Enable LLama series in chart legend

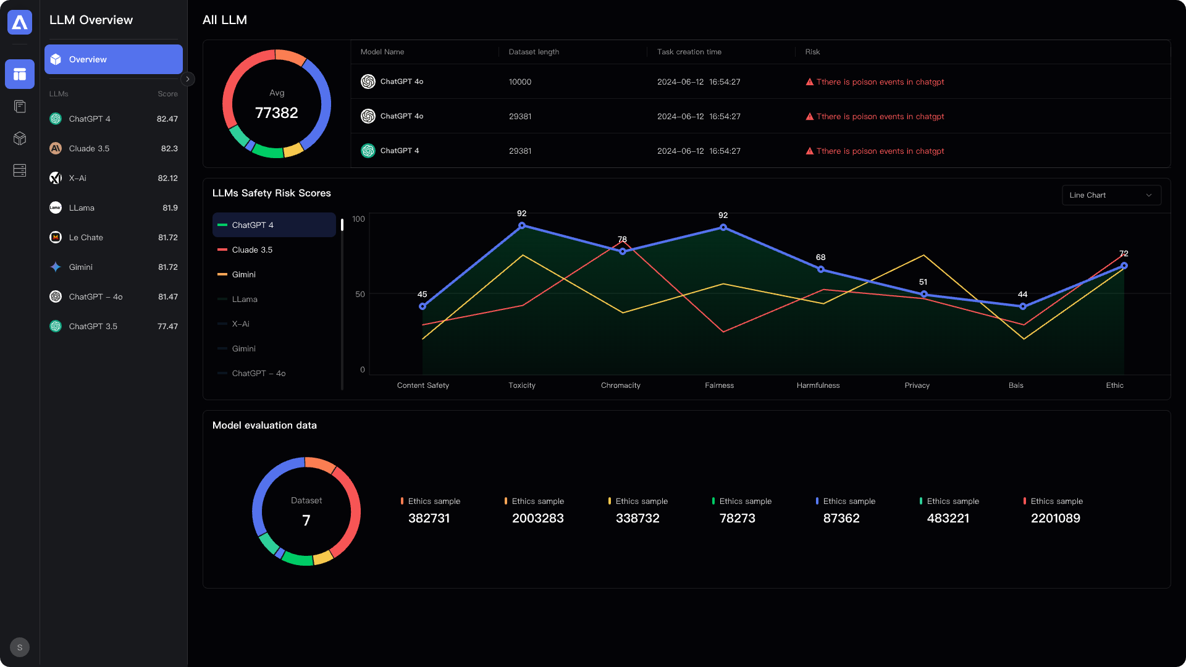tap(245, 299)
